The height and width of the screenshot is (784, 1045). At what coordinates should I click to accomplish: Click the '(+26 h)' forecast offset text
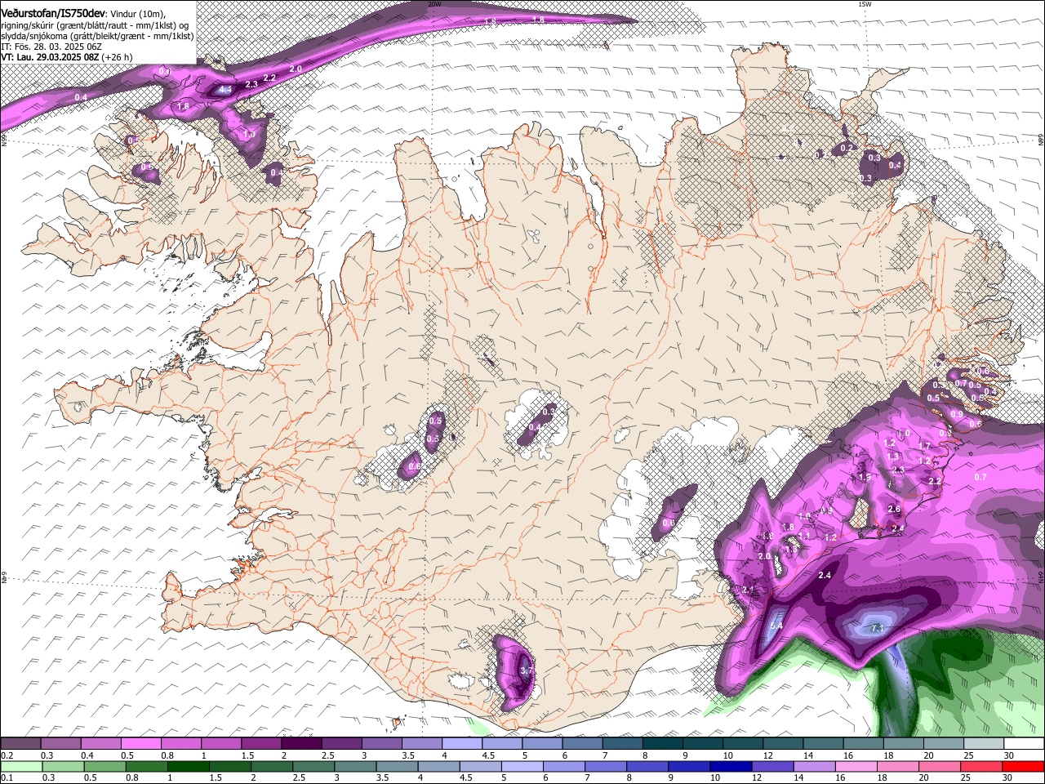[x=118, y=57]
